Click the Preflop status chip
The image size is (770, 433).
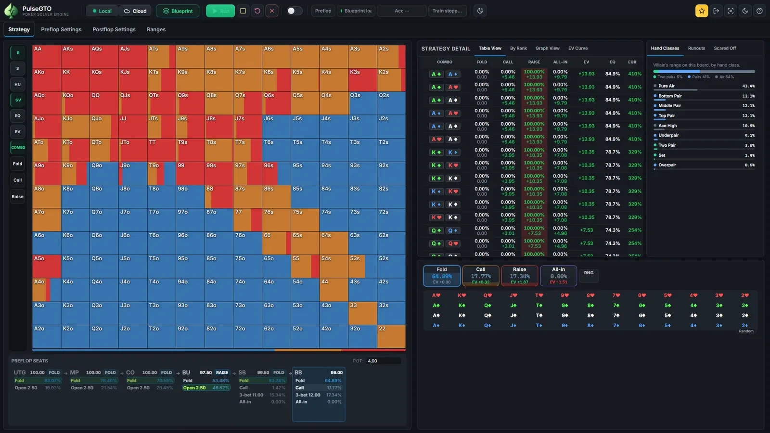coord(323,11)
